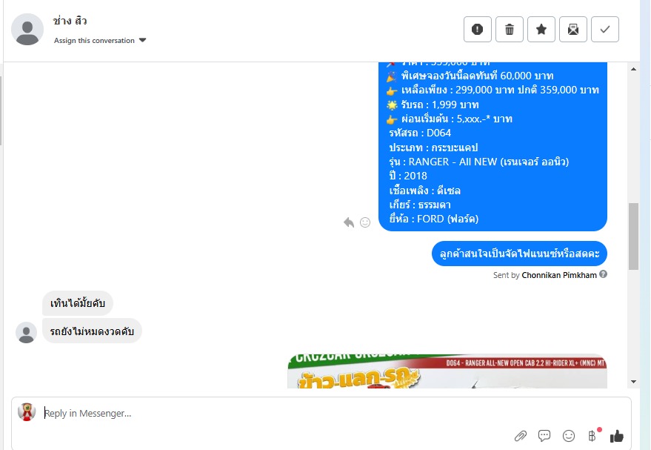This screenshot has width=651, height=450.
Task: Open emoji picker in reply box
Action: (568, 435)
